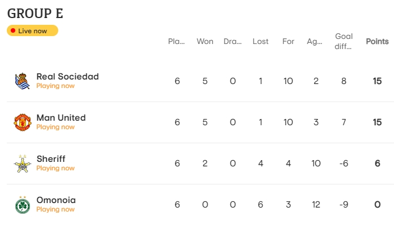Image resolution: width=394 pixels, height=229 pixels.
Task: Click the Real Sociedad club crest
Action: pyautogui.click(x=23, y=81)
